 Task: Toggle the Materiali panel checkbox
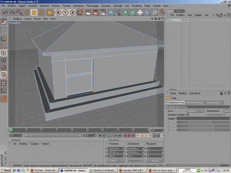coord(10,140)
